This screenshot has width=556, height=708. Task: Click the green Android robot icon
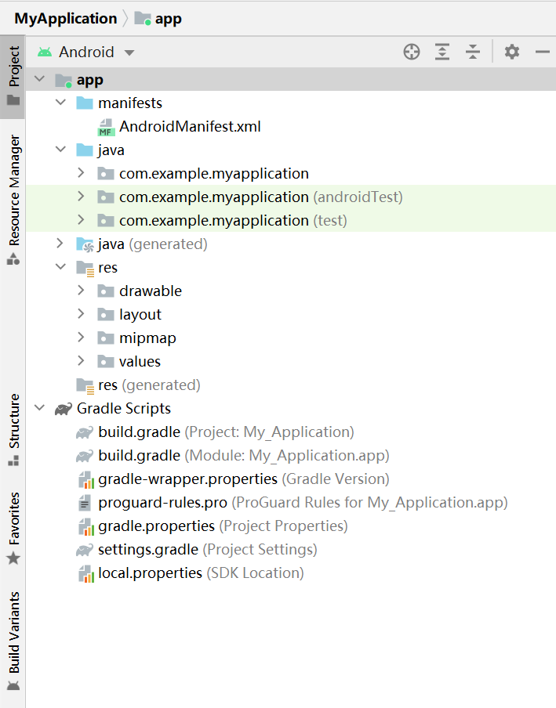(x=44, y=52)
